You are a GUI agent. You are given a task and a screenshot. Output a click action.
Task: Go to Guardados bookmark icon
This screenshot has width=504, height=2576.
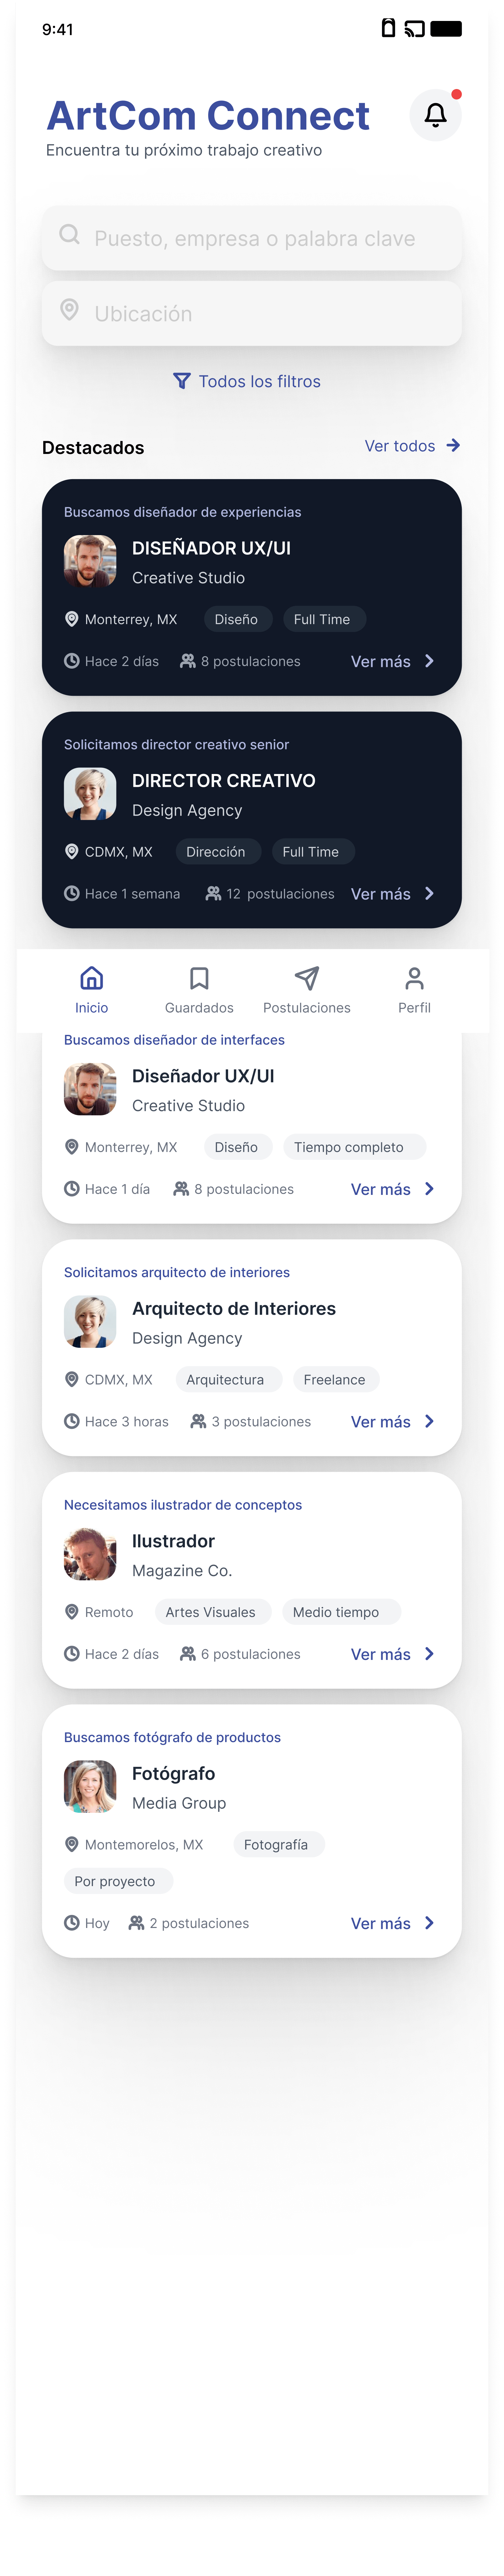pos(199,978)
